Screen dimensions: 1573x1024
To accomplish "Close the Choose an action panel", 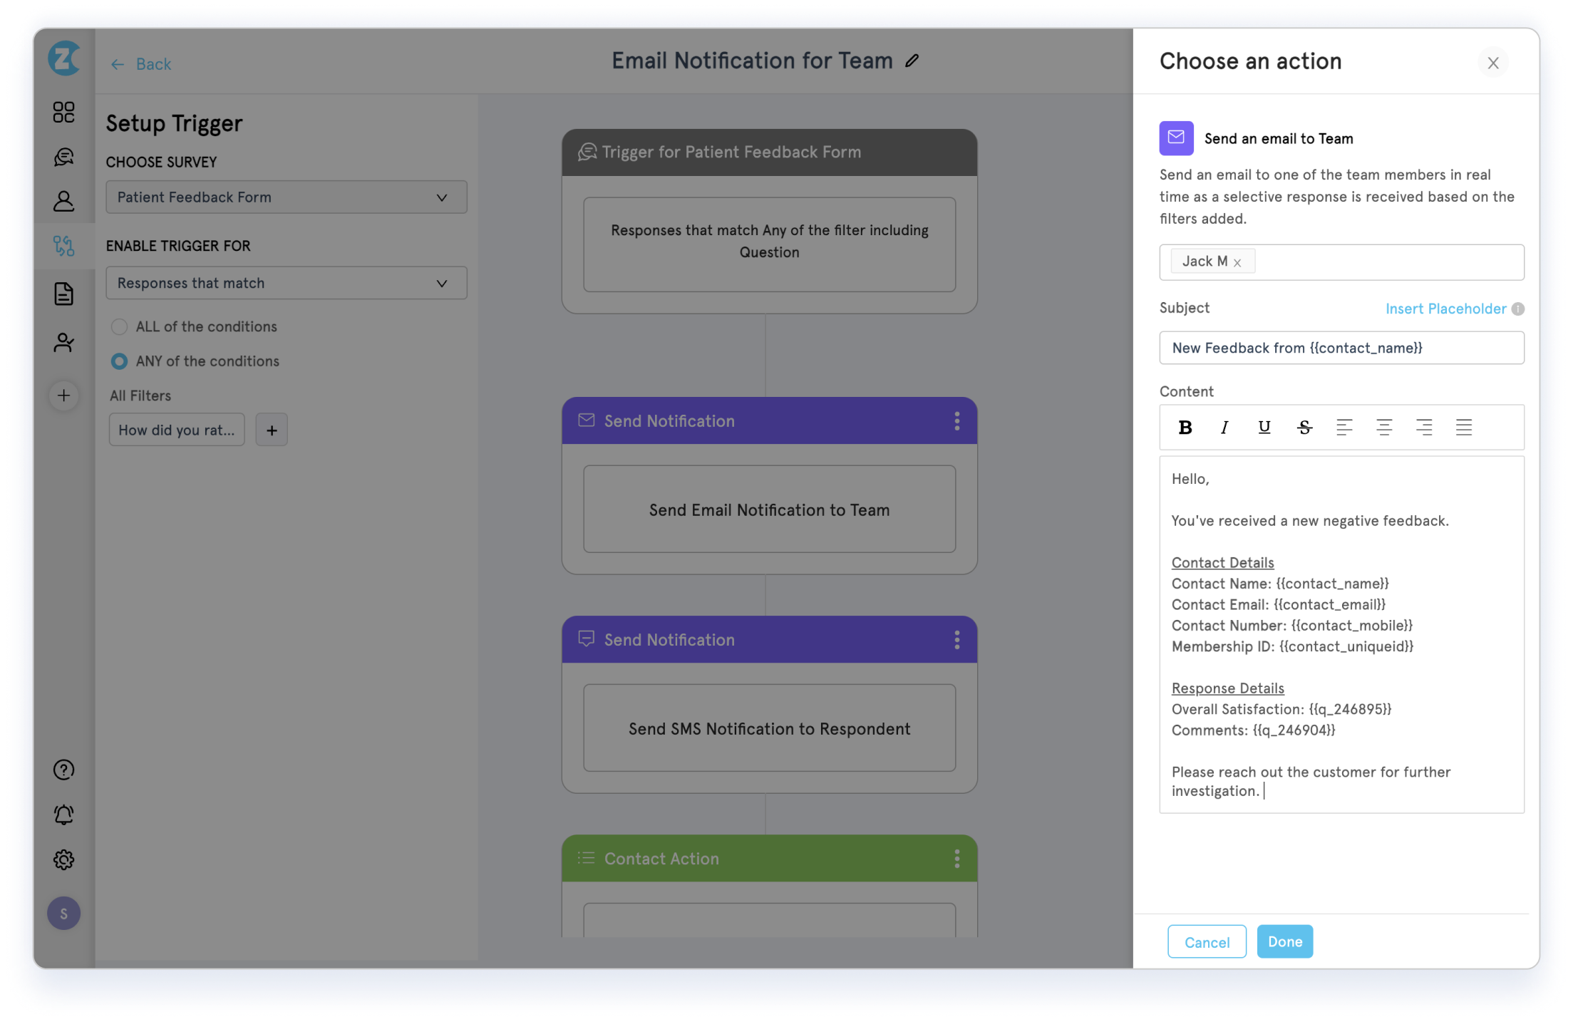I will click(1493, 63).
